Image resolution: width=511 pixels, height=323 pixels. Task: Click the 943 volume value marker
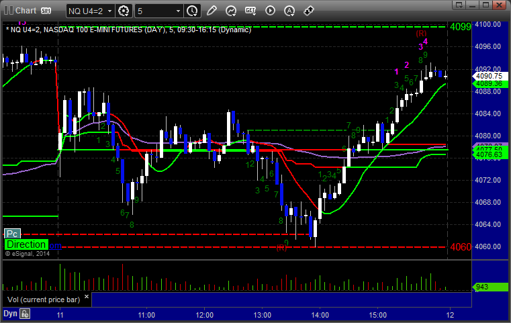click(490, 287)
